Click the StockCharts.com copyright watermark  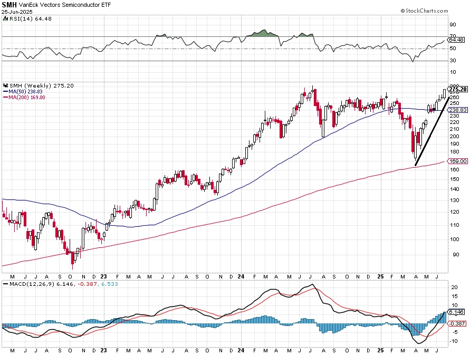tap(424, 11)
